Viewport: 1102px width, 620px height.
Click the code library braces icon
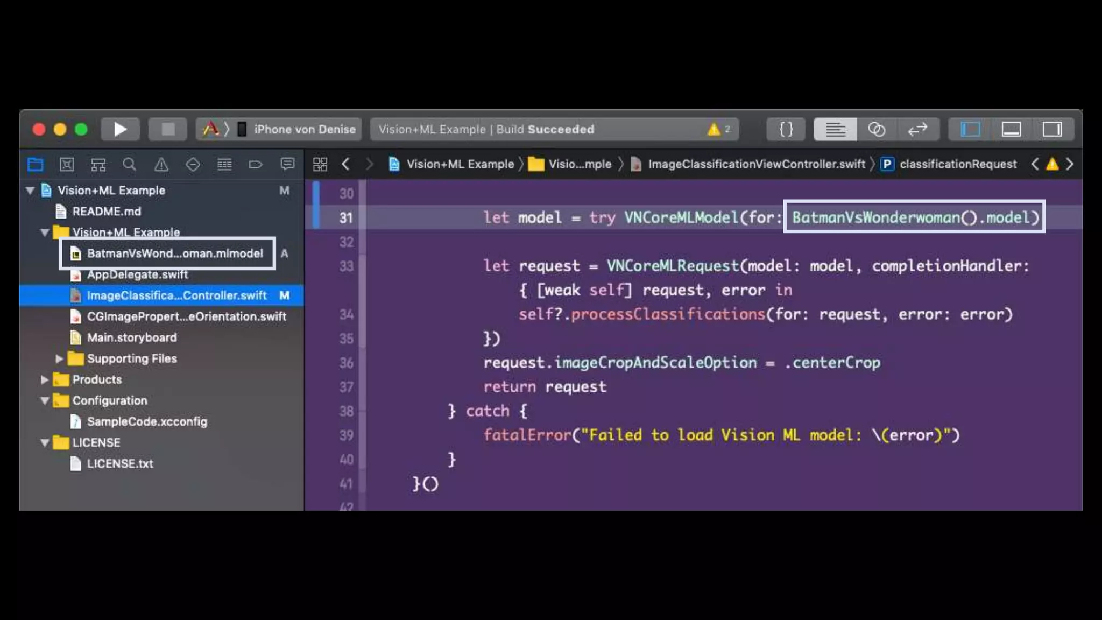tap(786, 129)
